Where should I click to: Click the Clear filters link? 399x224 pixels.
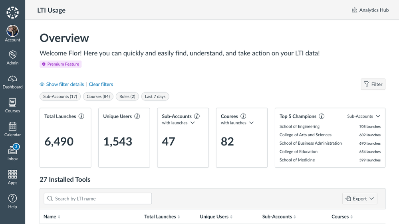101,84
